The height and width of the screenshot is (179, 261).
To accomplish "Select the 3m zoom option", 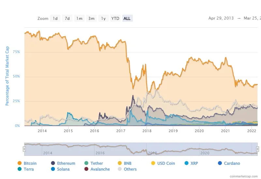I will pyautogui.click(x=91, y=19).
